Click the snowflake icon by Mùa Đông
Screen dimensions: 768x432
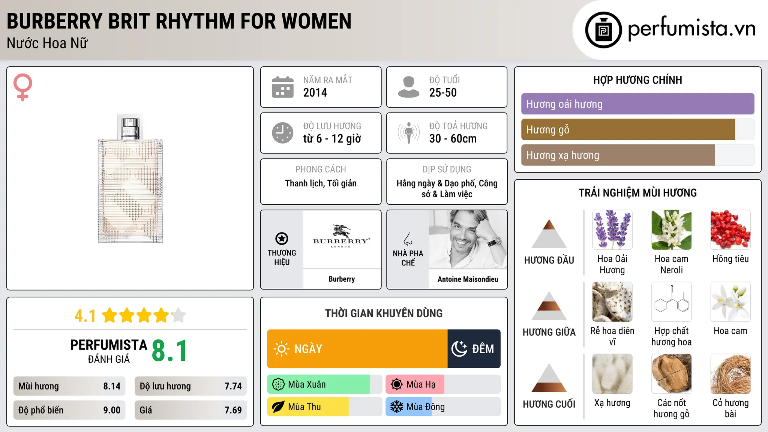397,407
